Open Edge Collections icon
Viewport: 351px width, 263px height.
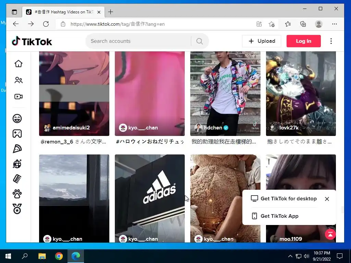[303, 24]
